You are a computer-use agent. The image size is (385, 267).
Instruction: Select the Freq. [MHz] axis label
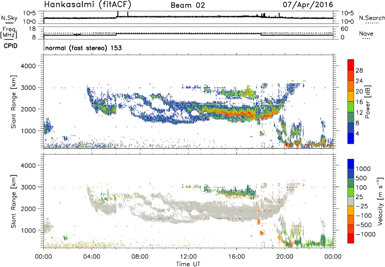(x=9, y=33)
